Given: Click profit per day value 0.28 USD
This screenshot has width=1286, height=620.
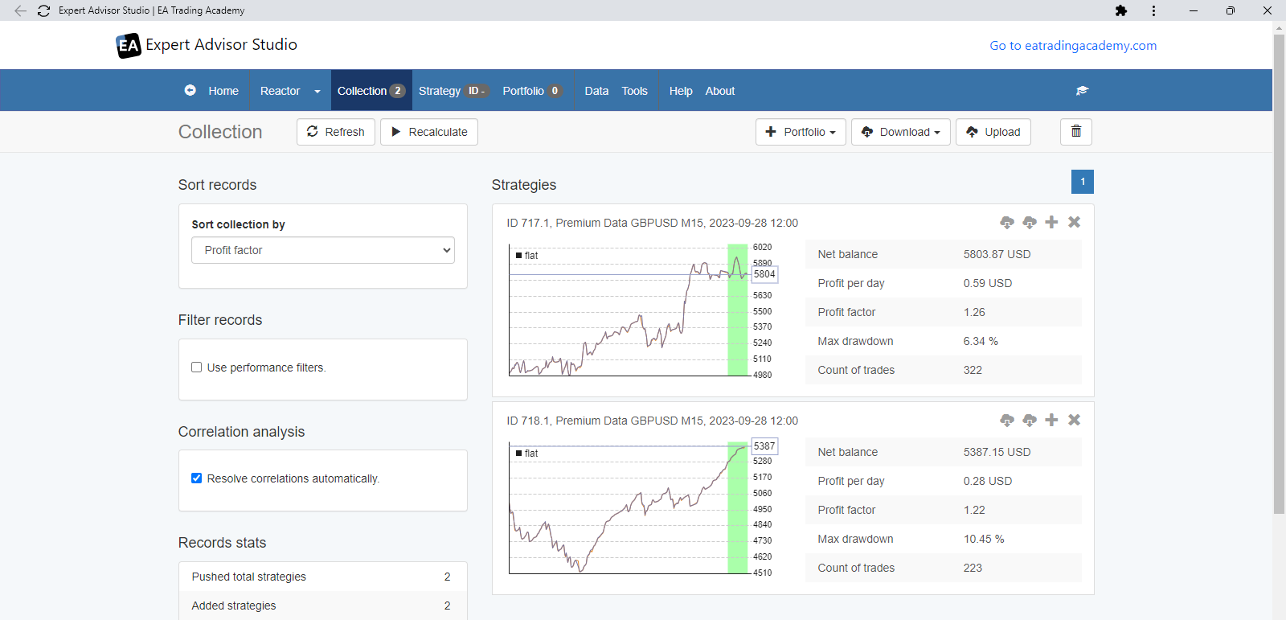Looking at the screenshot, I should point(988,481).
